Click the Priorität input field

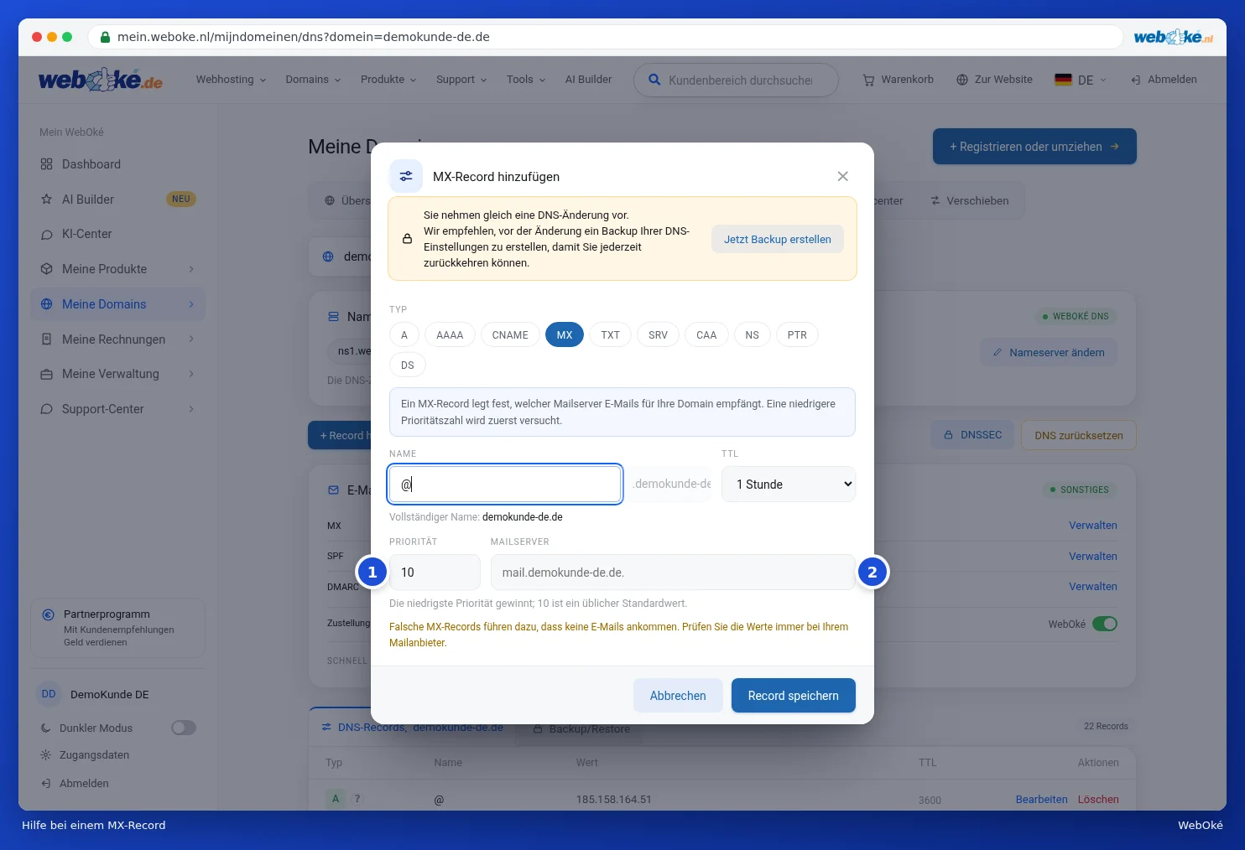435,573
